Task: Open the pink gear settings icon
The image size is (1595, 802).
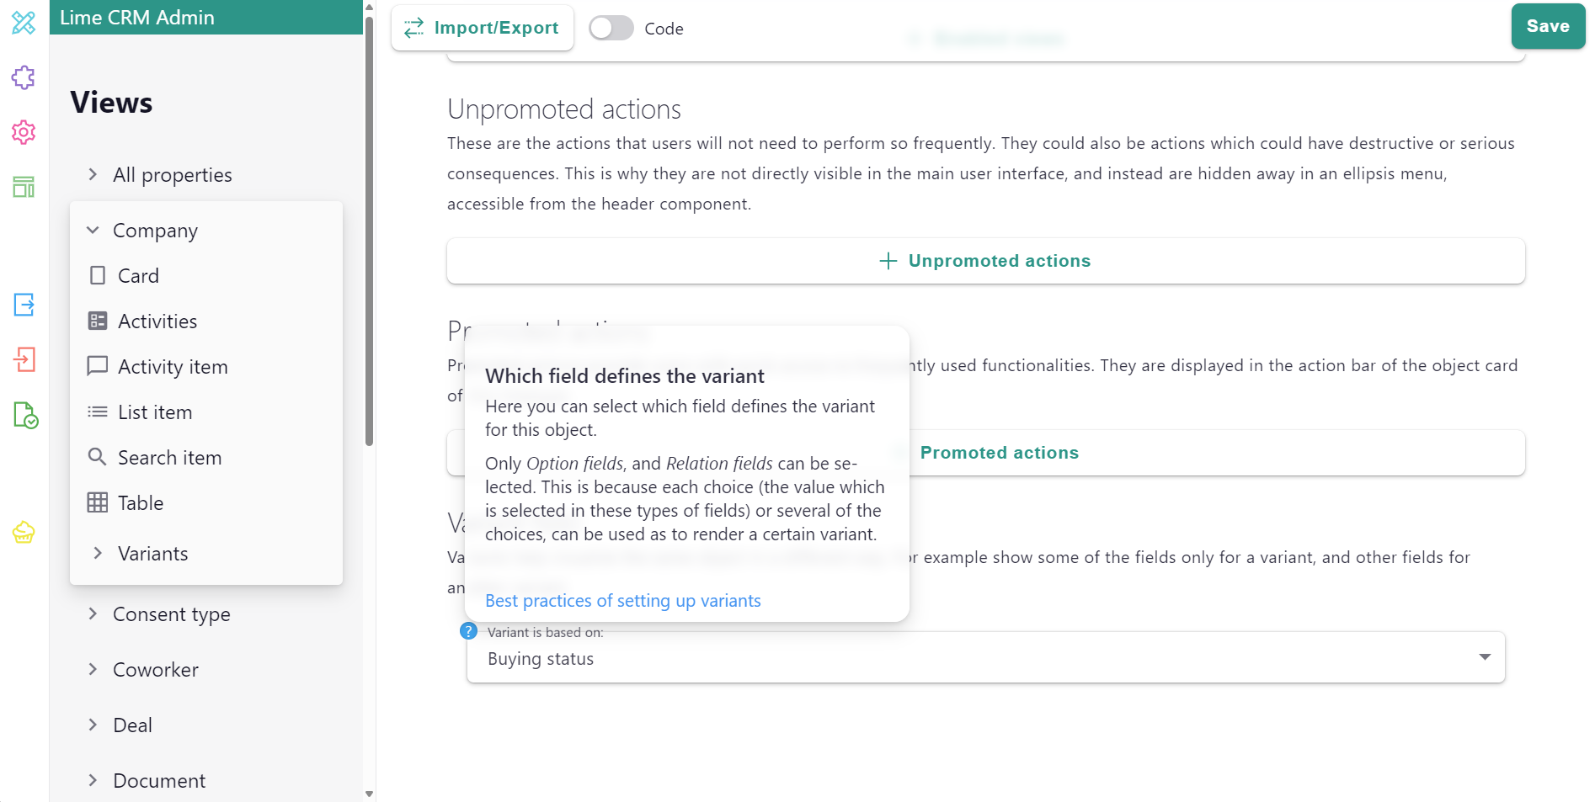Action: pyautogui.click(x=24, y=132)
